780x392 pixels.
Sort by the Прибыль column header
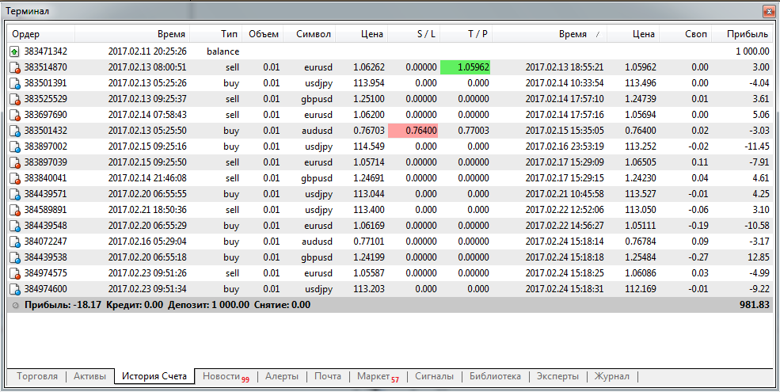(x=744, y=34)
